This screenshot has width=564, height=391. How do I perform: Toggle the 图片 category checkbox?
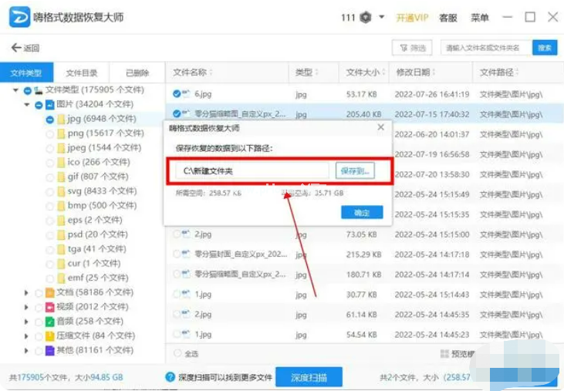[39, 105]
